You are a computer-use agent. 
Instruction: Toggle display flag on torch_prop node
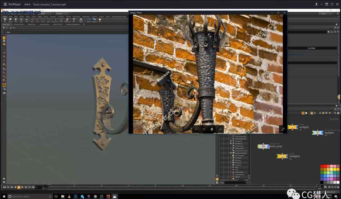[x=268, y=146]
